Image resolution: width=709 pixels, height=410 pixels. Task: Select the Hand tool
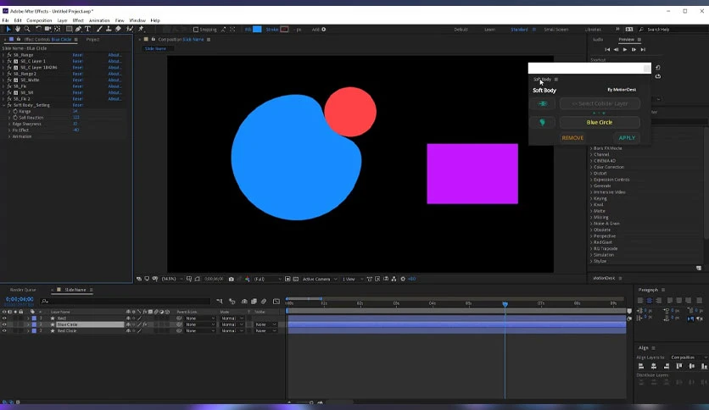pos(18,29)
